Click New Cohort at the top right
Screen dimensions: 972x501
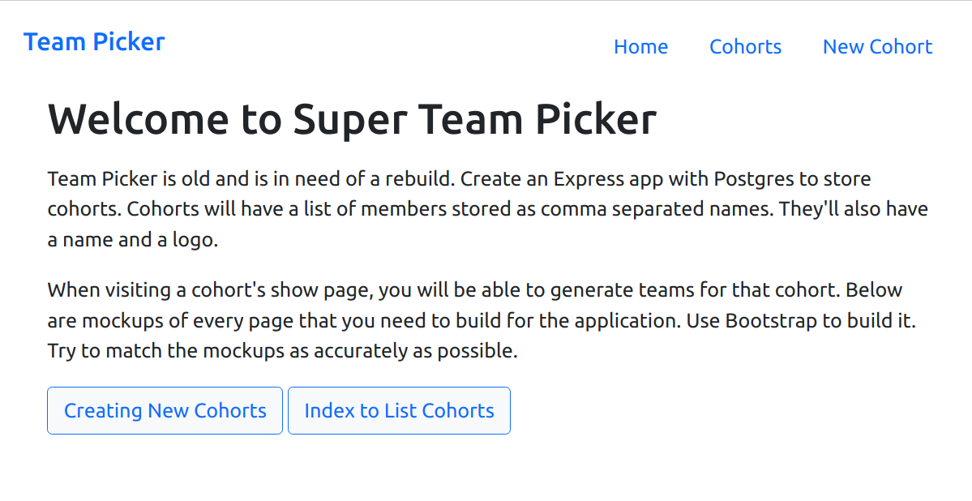[x=876, y=47]
